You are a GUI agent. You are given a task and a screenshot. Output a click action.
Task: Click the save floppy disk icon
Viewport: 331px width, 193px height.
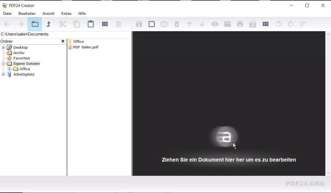click(x=139, y=24)
